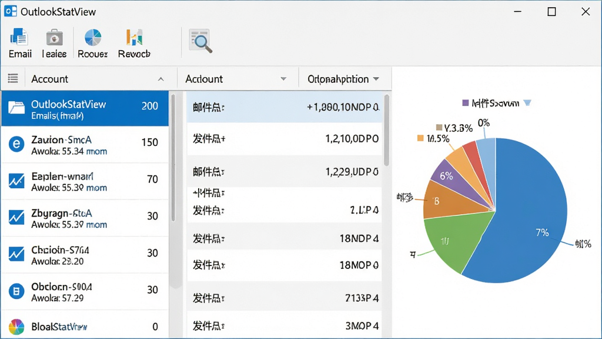
Task: Open the chart legend dropdown arrow
Action: coord(527,102)
